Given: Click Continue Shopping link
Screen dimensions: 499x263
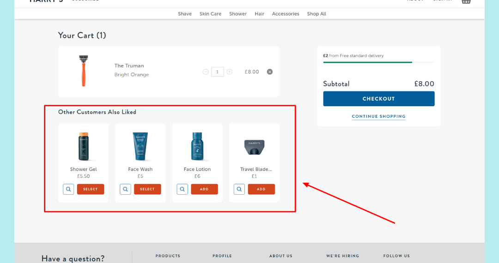Looking at the screenshot, I should click(379, 117).
